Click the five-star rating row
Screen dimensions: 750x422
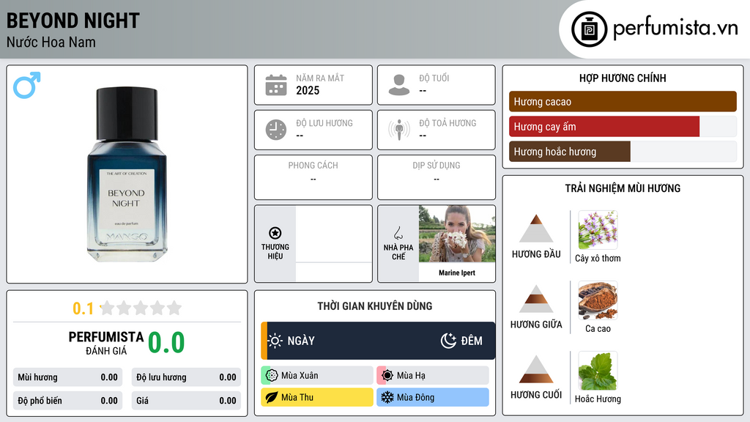point(141,308)
